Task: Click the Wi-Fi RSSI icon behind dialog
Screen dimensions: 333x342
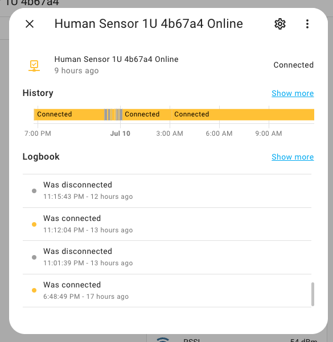Action: pos(163,339)
